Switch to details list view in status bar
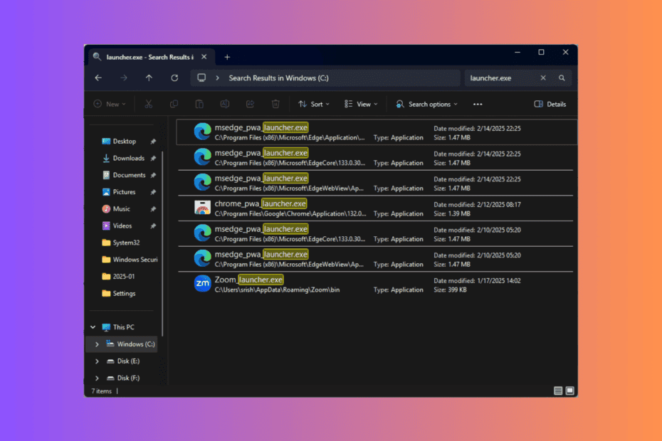 click(x=558, y=390)
